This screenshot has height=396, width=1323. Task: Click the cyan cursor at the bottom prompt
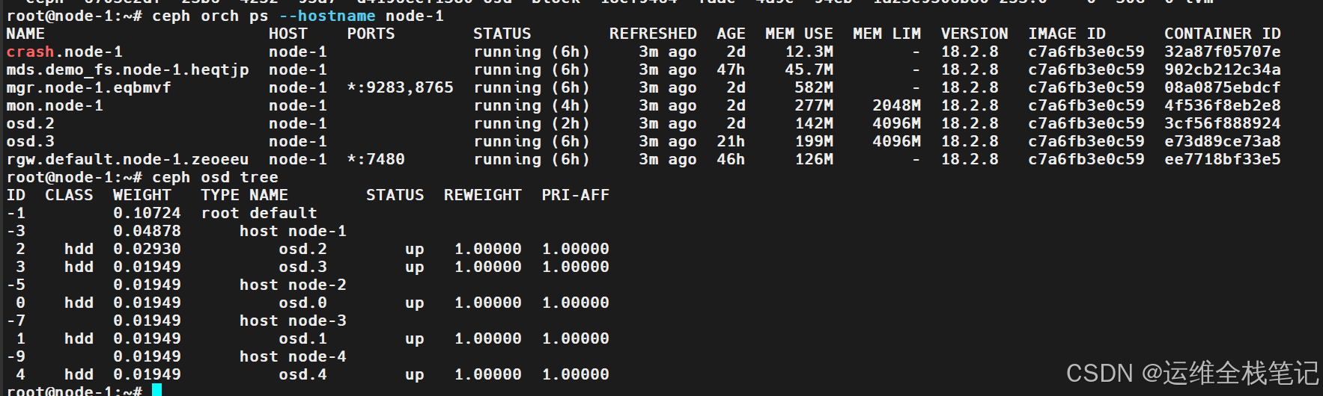pos(156,389)
